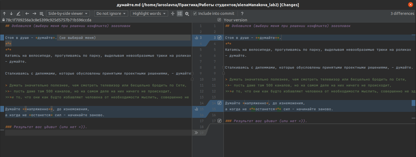Image resolution: width=416 pixels, height=157 pixels.
Task: Click the Help question mark
Action: point(242,13)
